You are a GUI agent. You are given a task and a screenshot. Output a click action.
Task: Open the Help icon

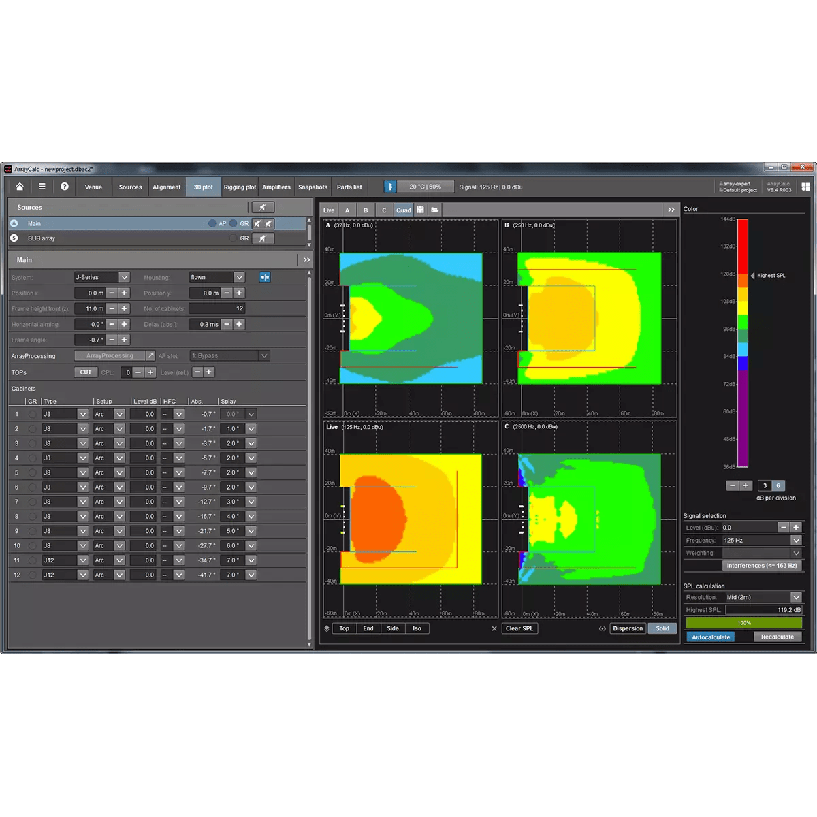[64, 187]
